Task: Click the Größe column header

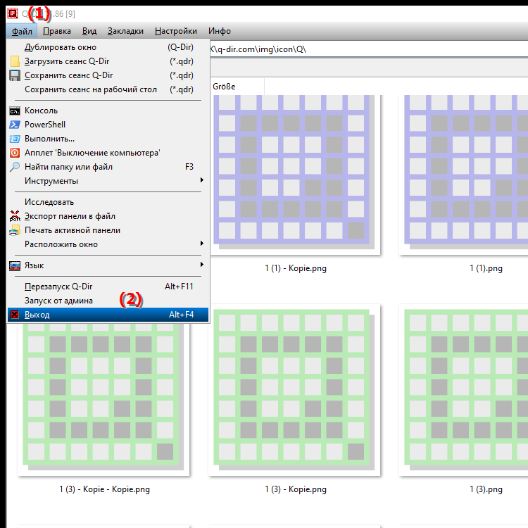Action: (237, 87)
